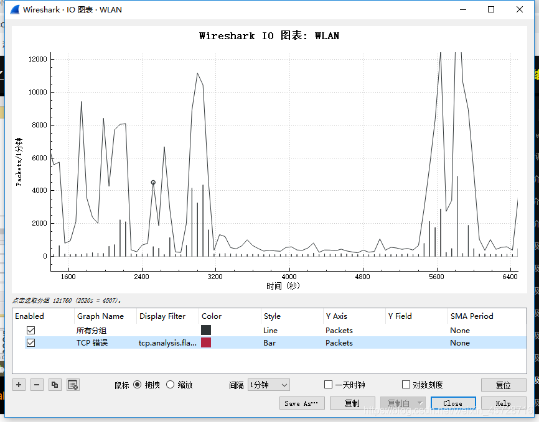Image resolution: width=539 pixels, height=422 pixels.
Task: Minimize the IO graph window
Action: pos(463,9)
